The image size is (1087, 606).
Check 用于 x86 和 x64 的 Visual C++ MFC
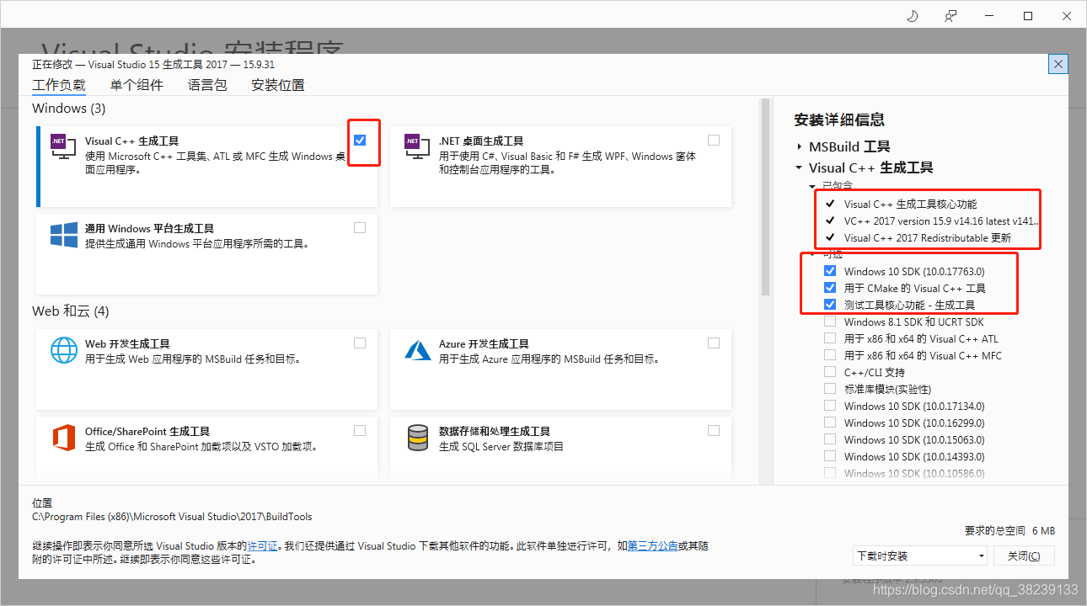(x=830, y=355)
